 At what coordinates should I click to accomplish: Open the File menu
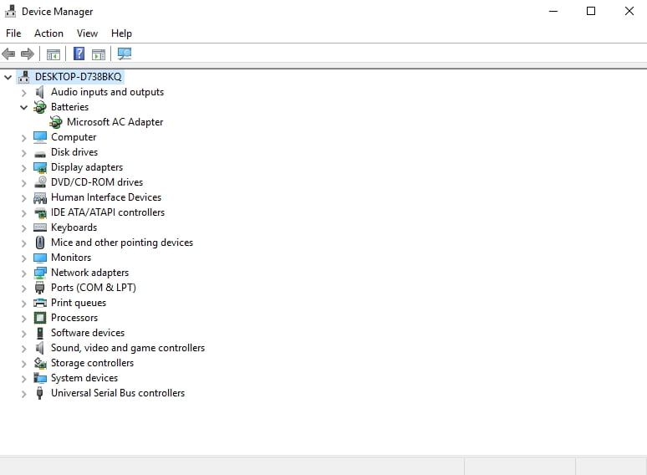click(13, 33)
